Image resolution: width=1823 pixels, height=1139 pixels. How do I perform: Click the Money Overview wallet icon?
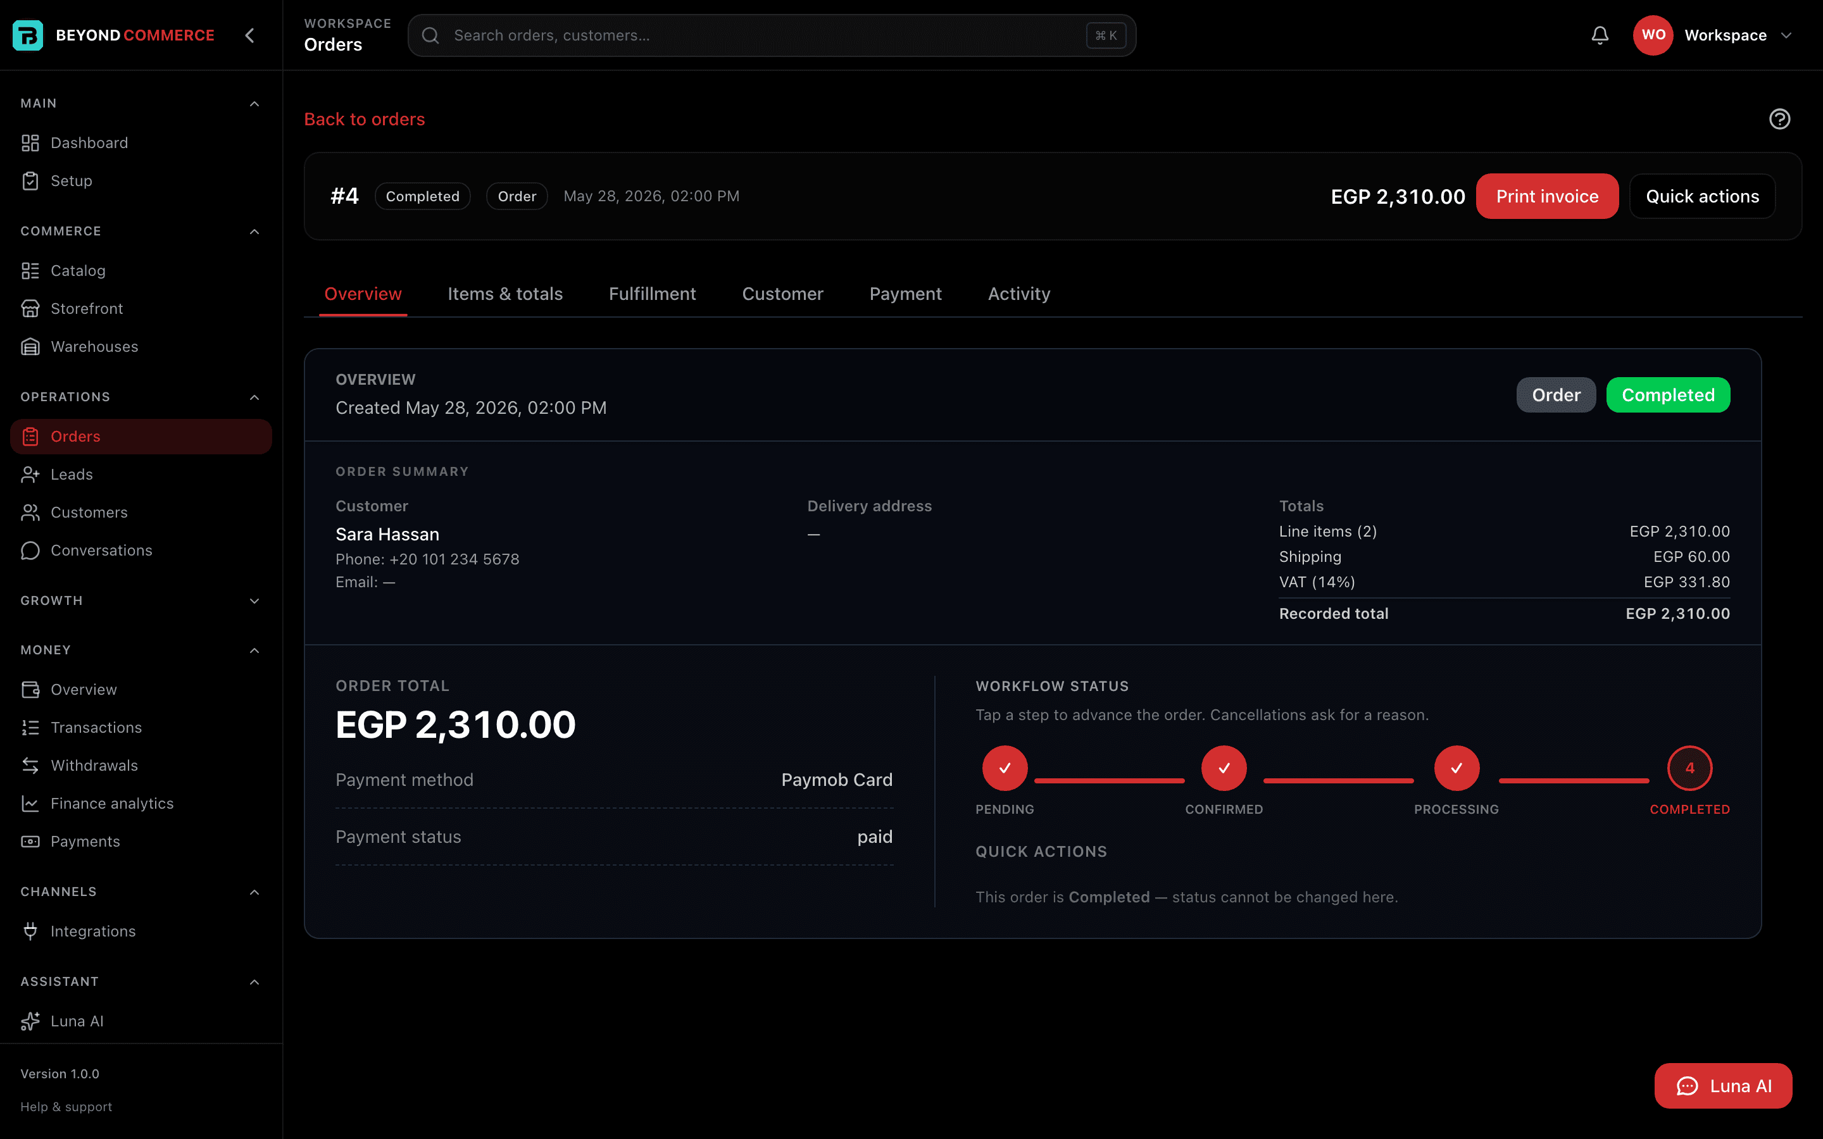30,689
